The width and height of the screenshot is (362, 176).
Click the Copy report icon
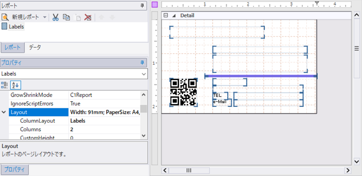(x=67, y=17)
